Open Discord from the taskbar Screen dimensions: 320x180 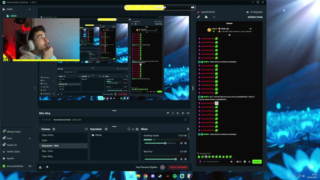153,176
